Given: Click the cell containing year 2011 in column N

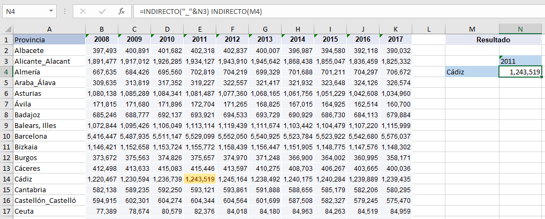Looking at the screenshot, I should pos(520,61).
